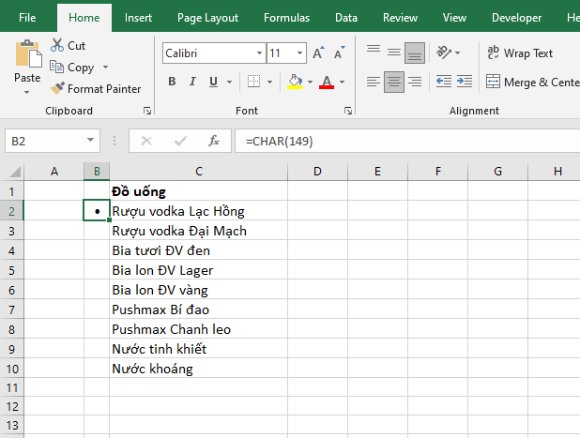Click the Cut scissors icon
The image size is (580, 438).
point(57,45)
